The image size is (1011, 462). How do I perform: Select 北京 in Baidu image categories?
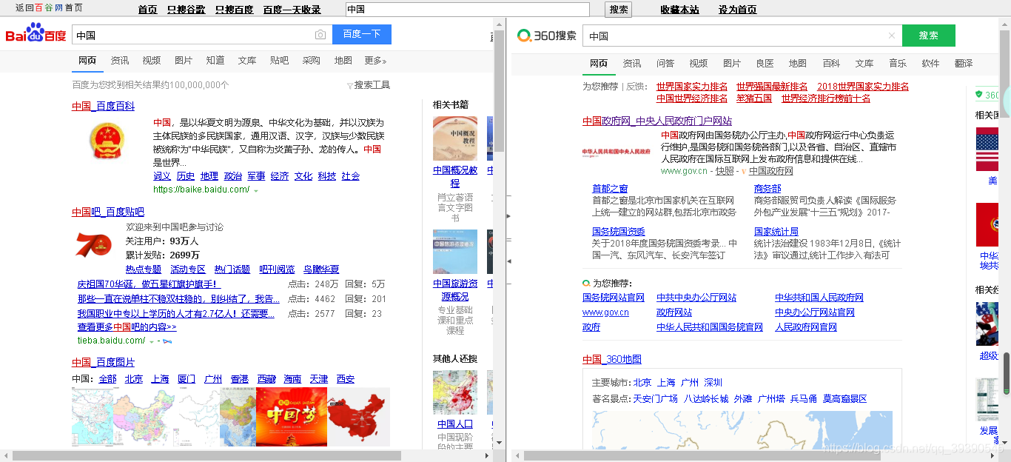coord(134,379)
